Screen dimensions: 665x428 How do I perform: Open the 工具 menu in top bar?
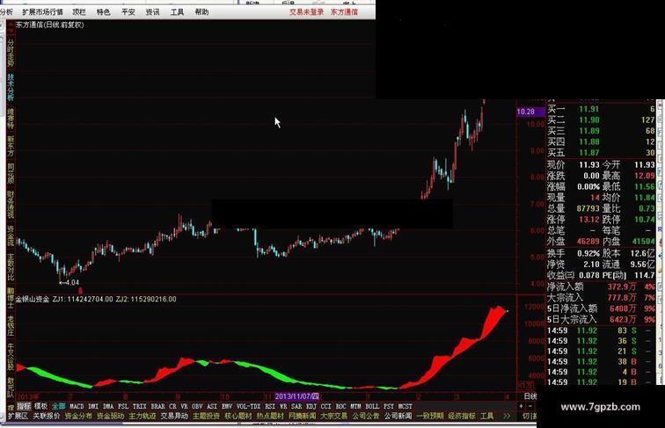(x=178, y=12)
